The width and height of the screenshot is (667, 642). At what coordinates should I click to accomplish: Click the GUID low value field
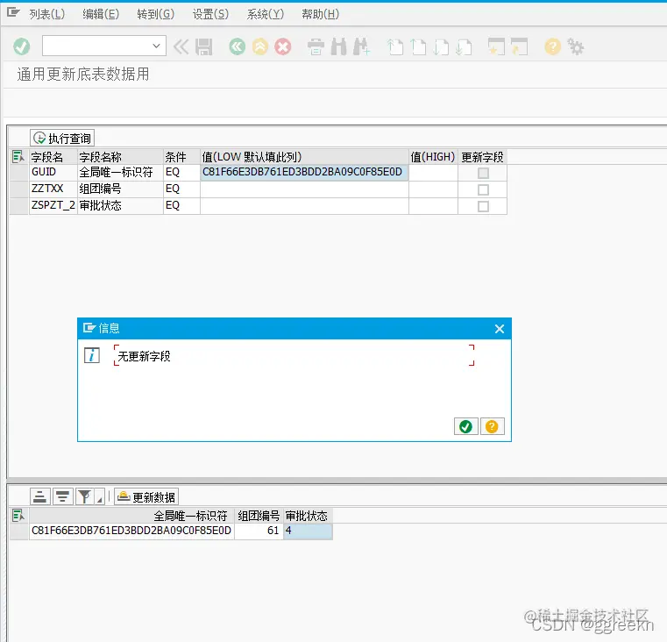click(304, 172)
